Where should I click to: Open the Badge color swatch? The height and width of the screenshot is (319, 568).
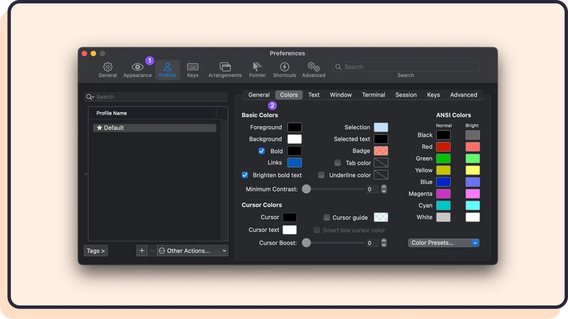click(x=381, y=151)
